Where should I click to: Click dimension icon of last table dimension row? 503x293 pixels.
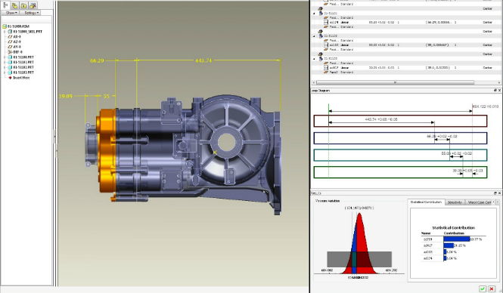point(326,68)
